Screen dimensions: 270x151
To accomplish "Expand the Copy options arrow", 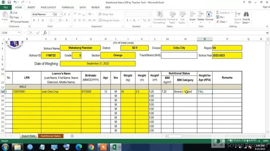I will (22, 17).
